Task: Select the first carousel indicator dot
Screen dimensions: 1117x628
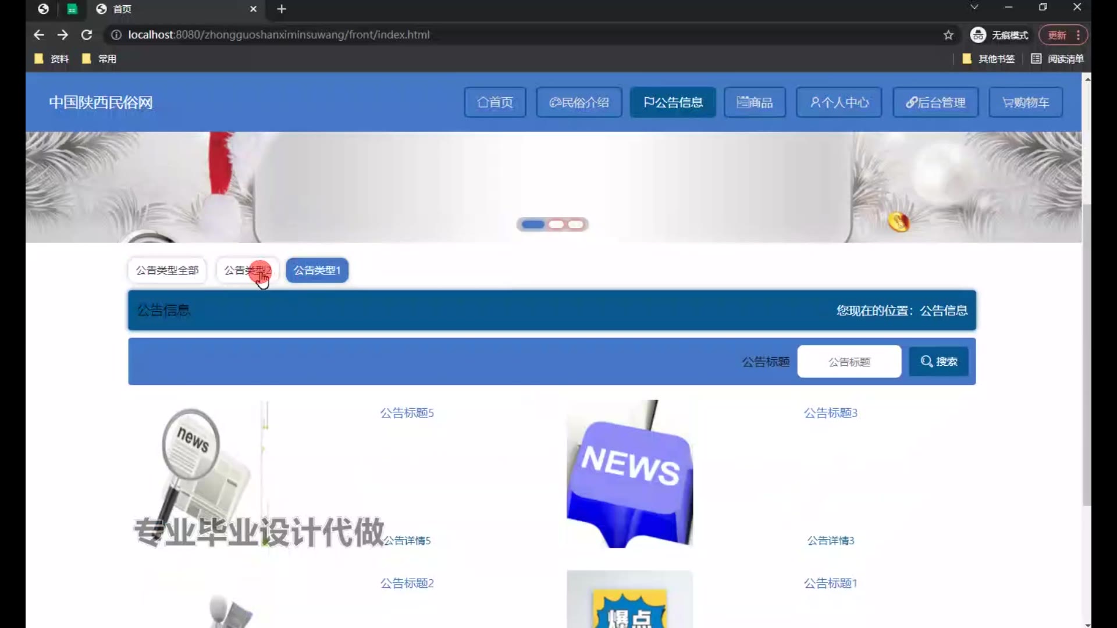Action: pos(532,224)
